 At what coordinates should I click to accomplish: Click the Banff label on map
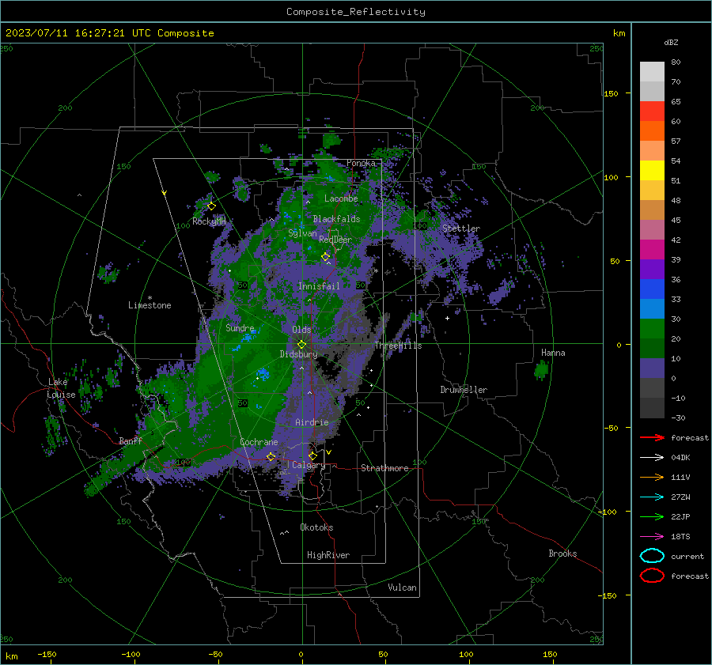[x=131, y=440]
